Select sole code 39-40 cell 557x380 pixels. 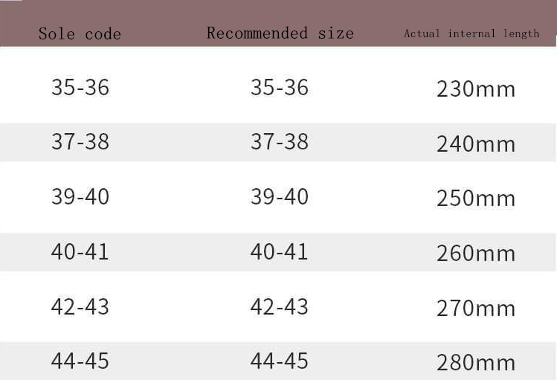click(80, 196)
